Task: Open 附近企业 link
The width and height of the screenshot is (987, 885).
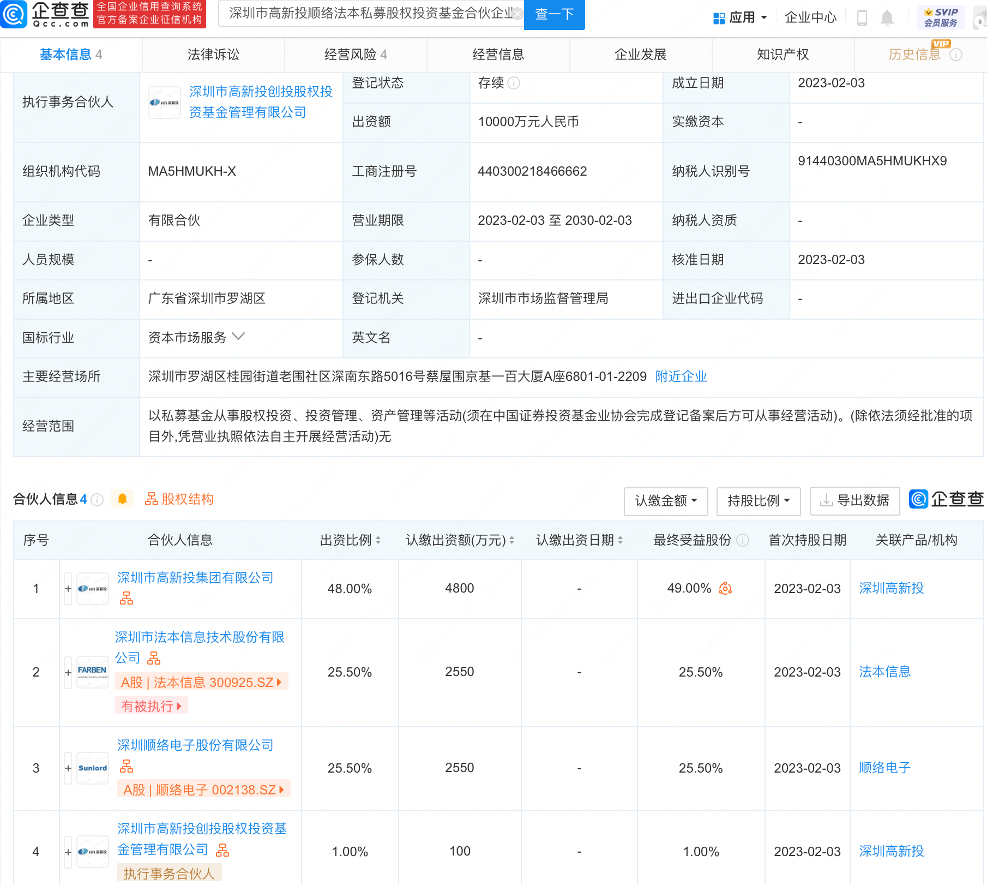Action: (681, 376)
